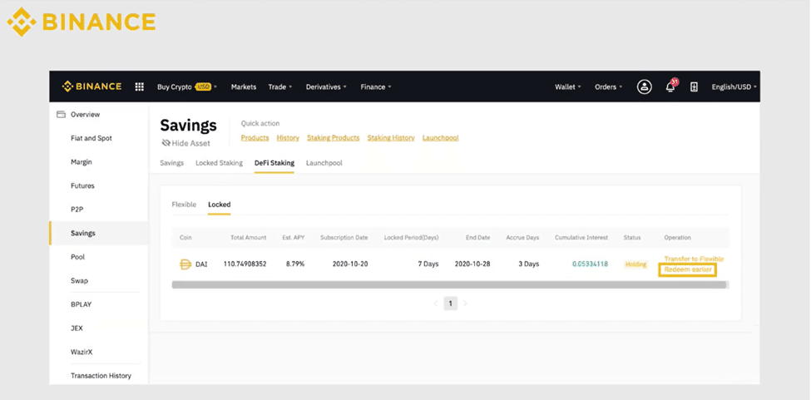The height and width of the screenshot is (400, 811).
Task: Select page 1 in pagination
Action: [450, 304]
